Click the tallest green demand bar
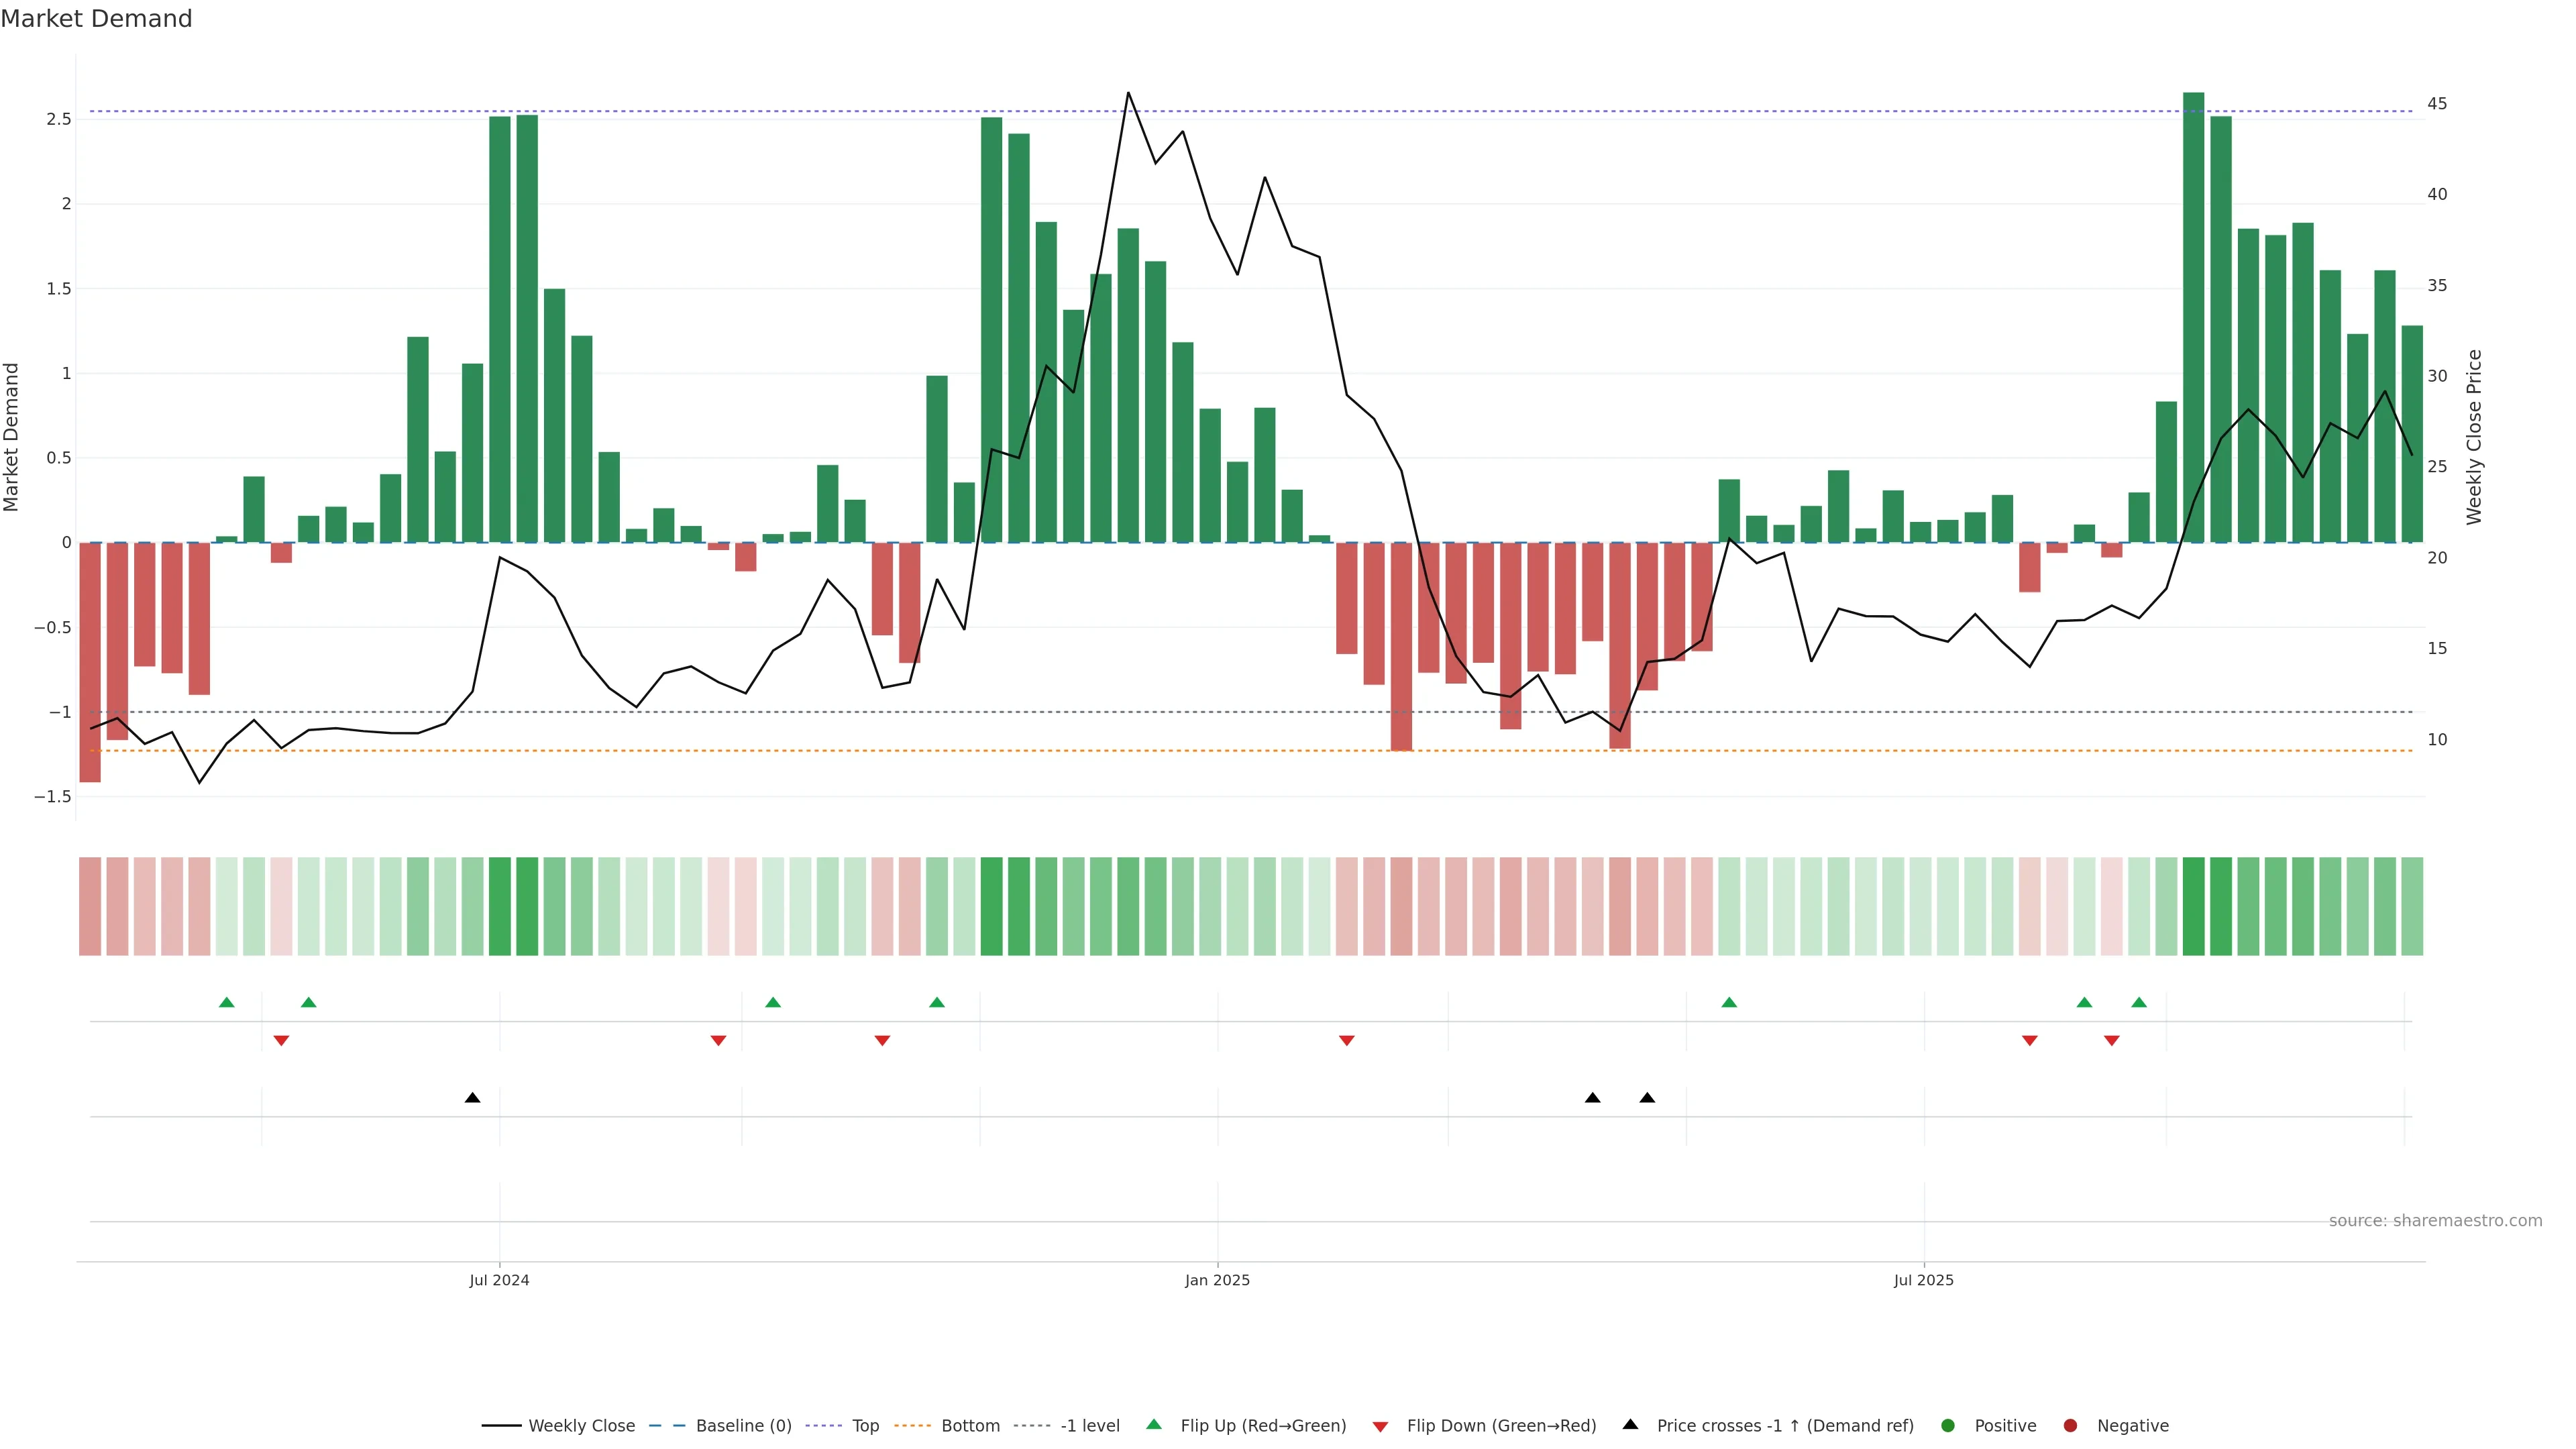This screenshot has width=2576, height=1449. [x=2193, y=320]
